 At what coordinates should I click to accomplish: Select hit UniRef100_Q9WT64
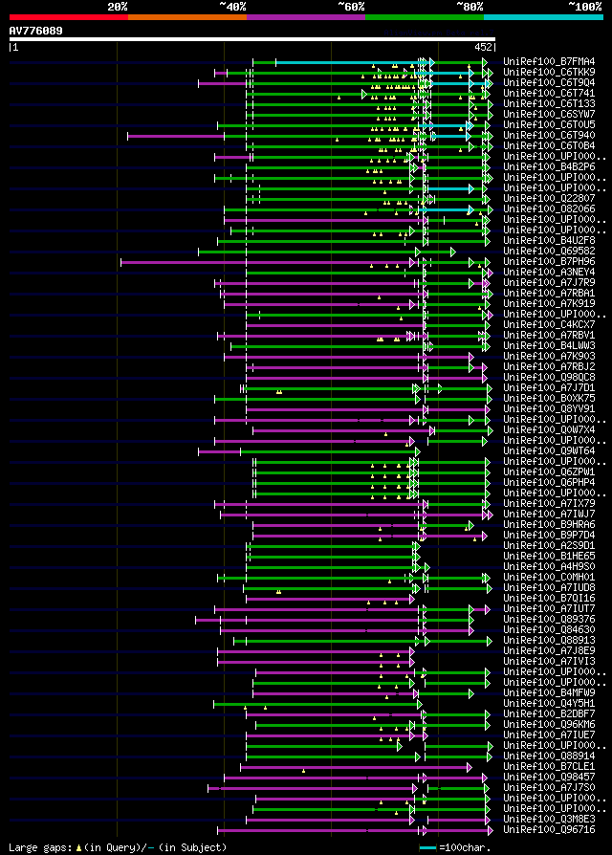pos(549,451)
